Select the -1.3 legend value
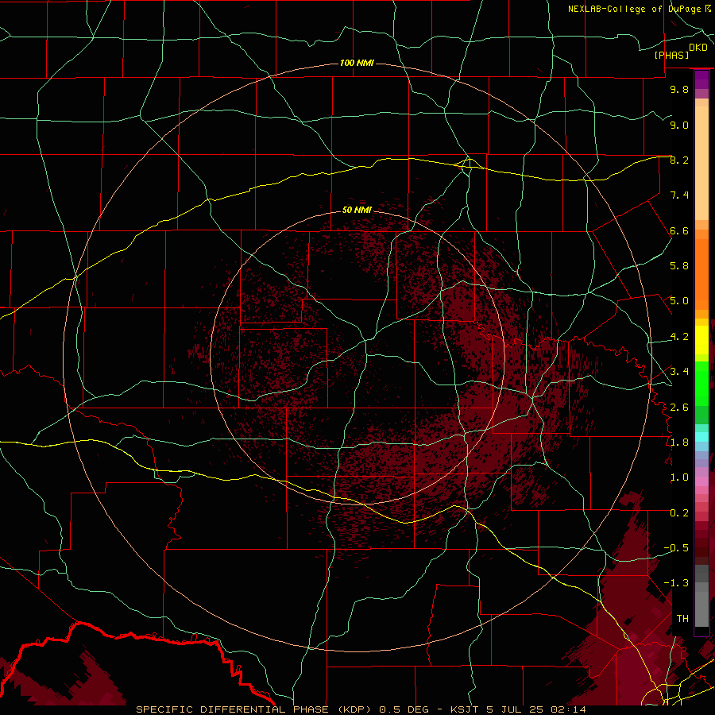This screenshot has width=715, height=715. [676, 583]
